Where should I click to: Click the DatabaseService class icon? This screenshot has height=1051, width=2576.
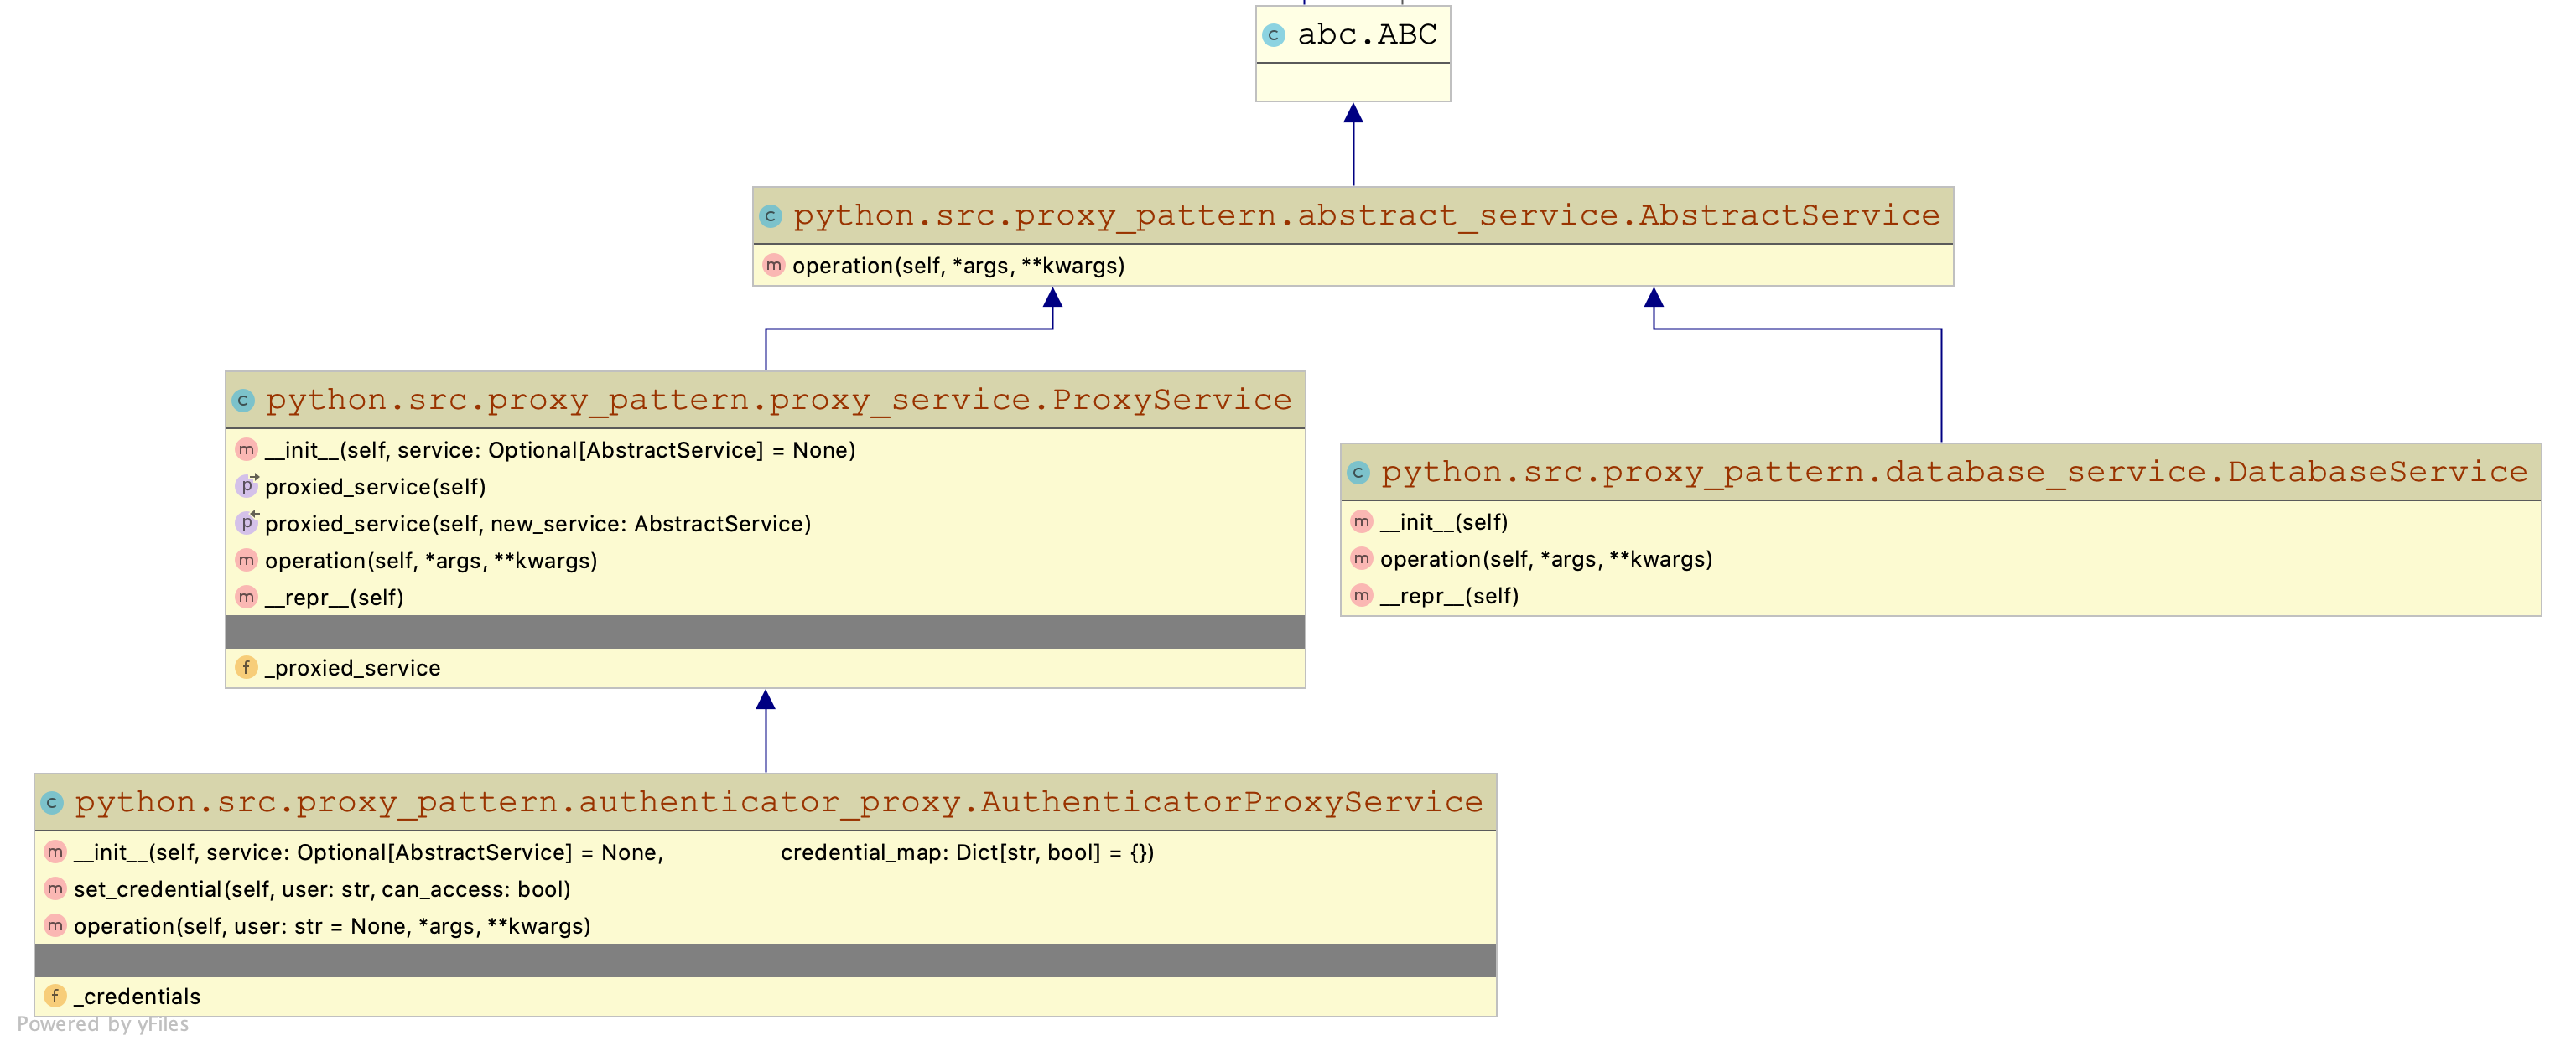tap(1358, 473)
